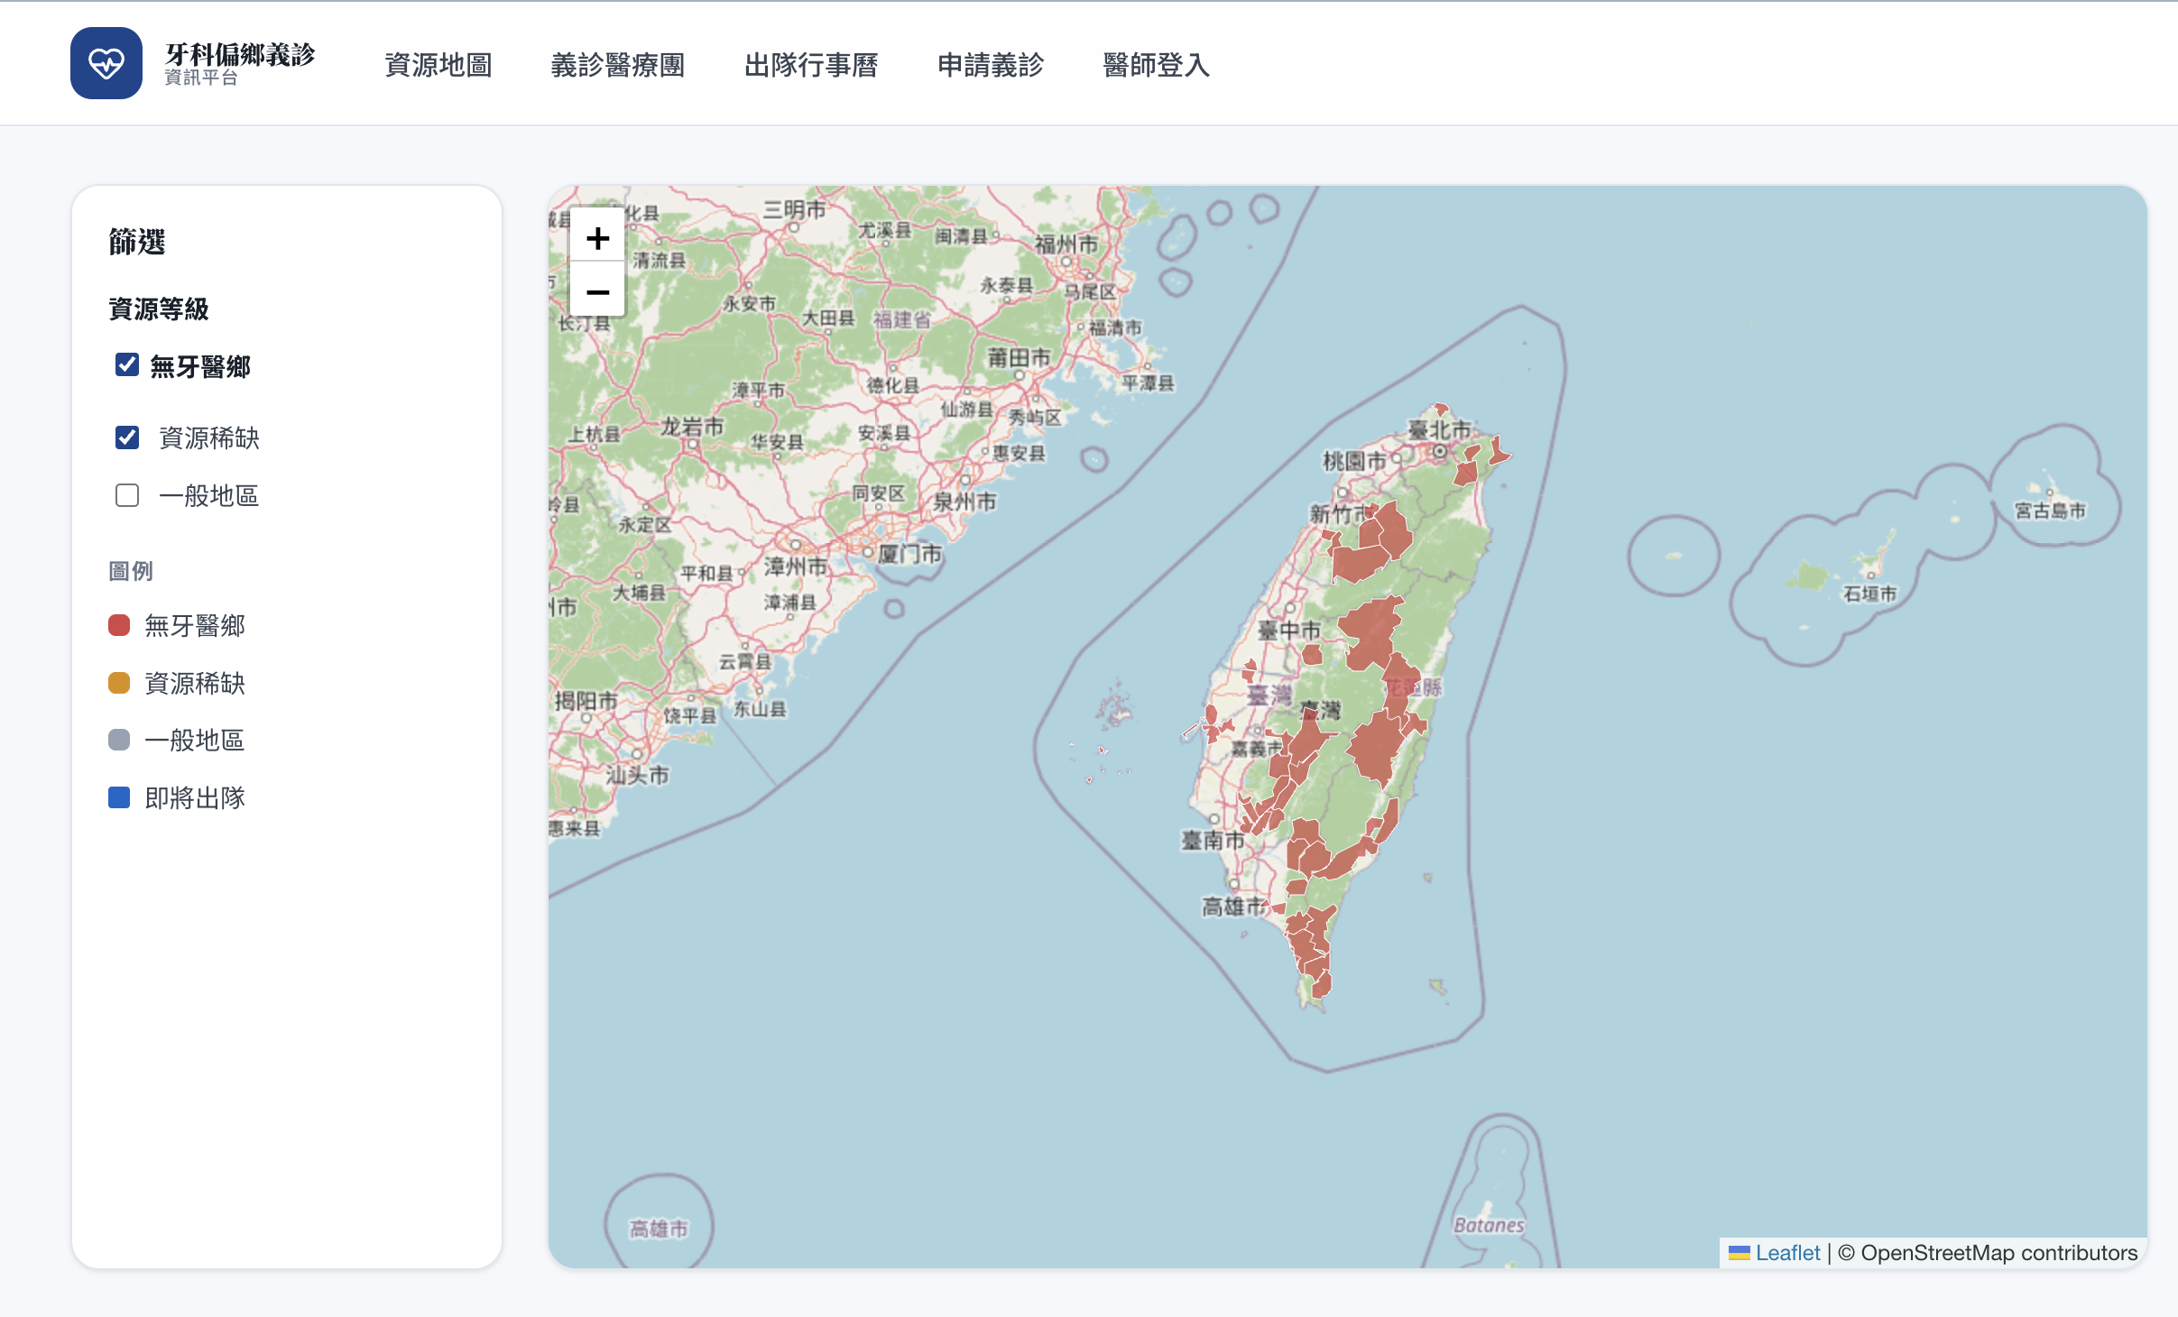This screenshot has height=1317, width=2178.
Task: Zoom out the map with minus button
Action: click(x=597, y=291)
